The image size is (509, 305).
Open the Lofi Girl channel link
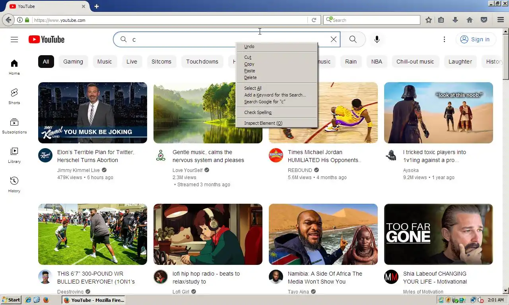coord(181,291)
